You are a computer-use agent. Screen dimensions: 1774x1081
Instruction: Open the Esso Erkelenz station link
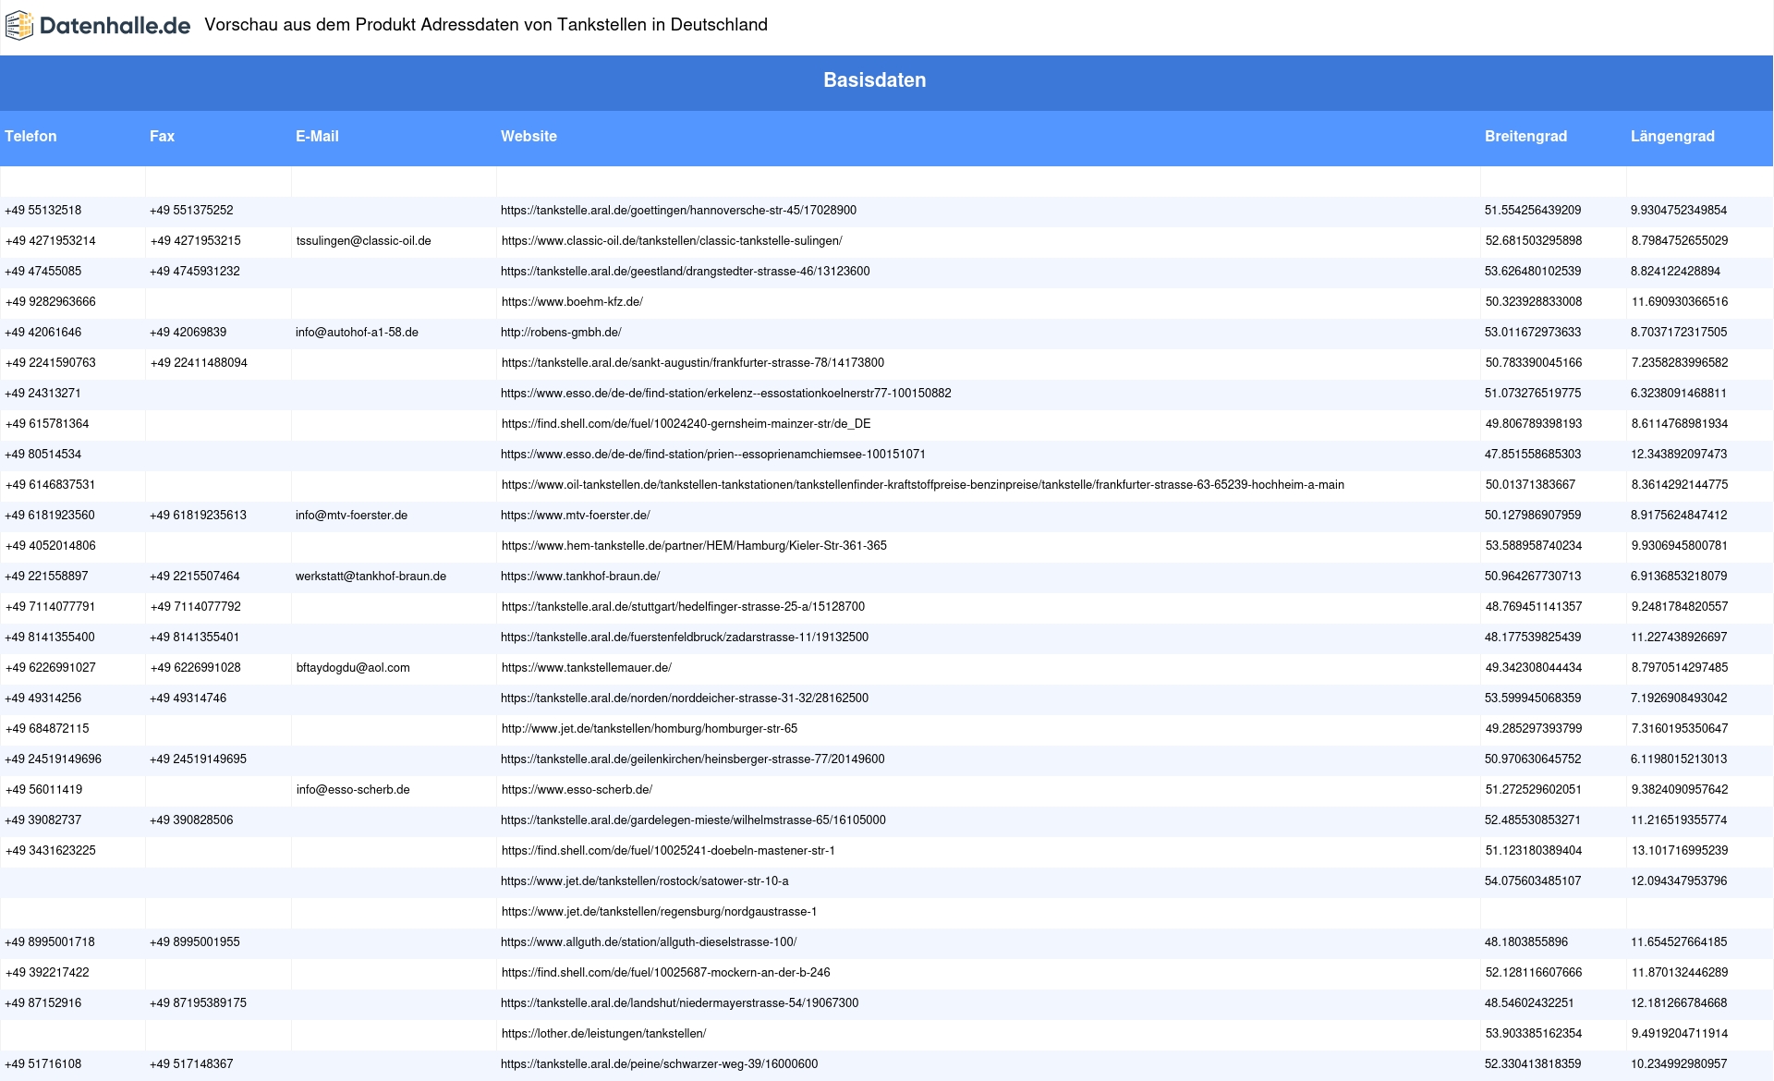(x=725, y=394)
